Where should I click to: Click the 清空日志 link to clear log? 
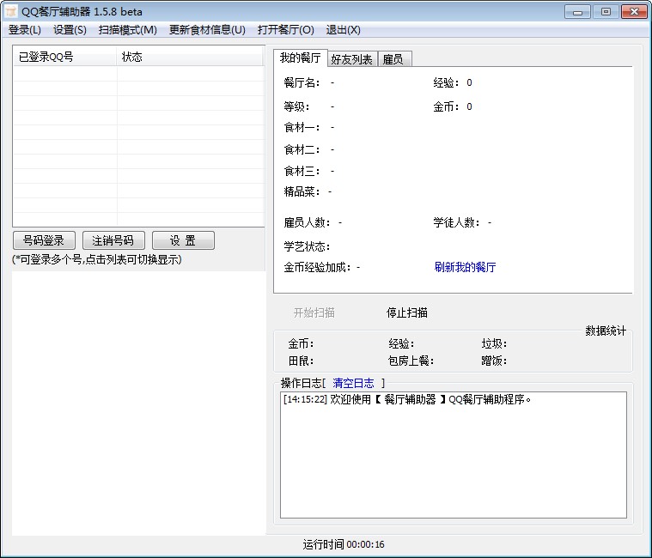(x=353, y=383)
